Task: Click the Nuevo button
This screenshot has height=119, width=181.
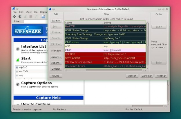Action: pyautogui.click(x=56, y=21)
